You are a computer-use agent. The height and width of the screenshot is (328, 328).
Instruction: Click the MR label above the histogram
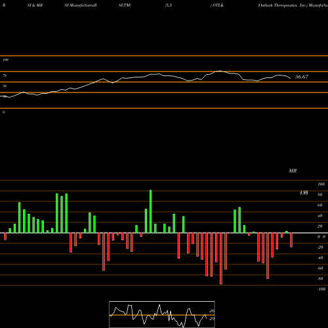click(x=293, y=171)
